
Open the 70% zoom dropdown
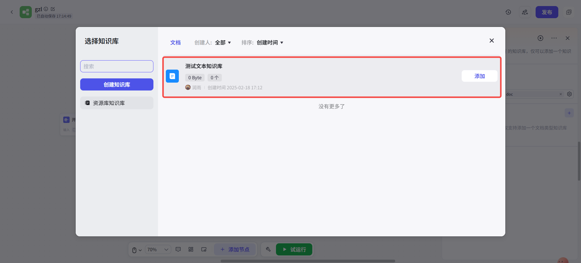(158, 250)
